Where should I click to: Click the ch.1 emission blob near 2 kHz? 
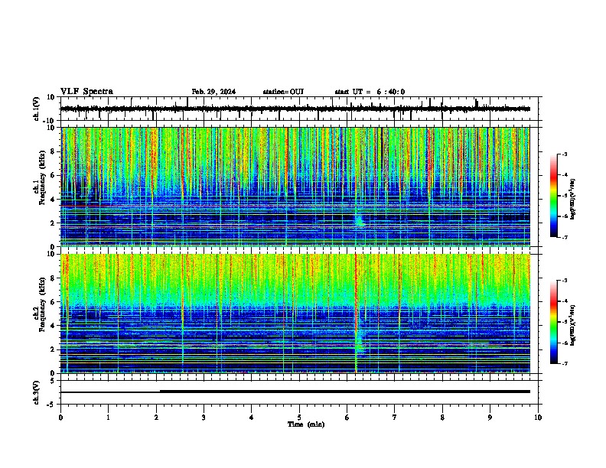tap(360, 221)
